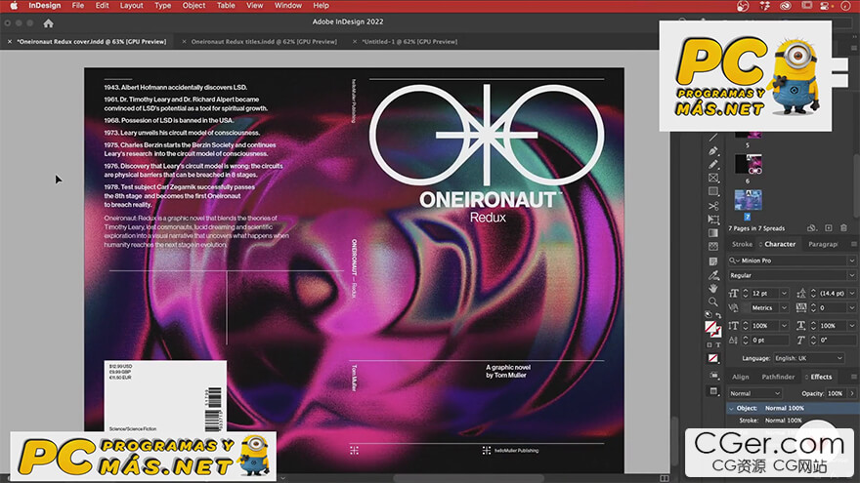Open the Language English: UK dropdown
Image resolution: width=860 pixels, height=483 pixels.
[809, 358]
